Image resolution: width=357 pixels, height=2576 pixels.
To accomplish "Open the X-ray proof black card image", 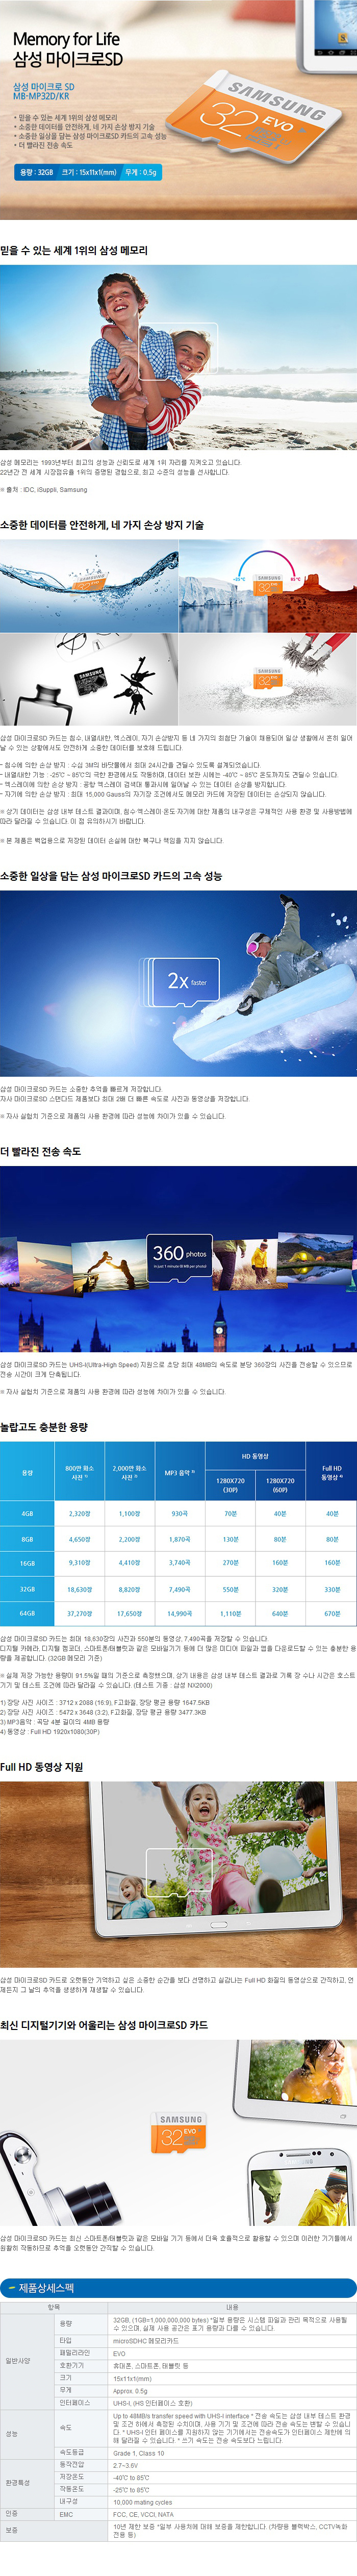I will (89, 679).
